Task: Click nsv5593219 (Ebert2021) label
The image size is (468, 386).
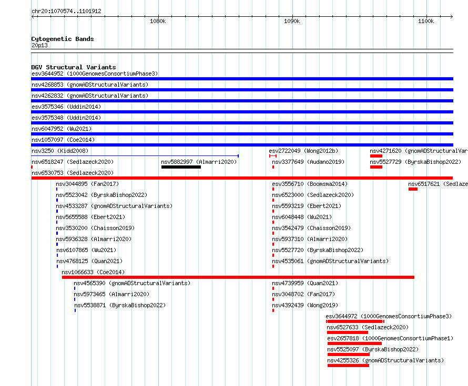Action: [307, 206]
